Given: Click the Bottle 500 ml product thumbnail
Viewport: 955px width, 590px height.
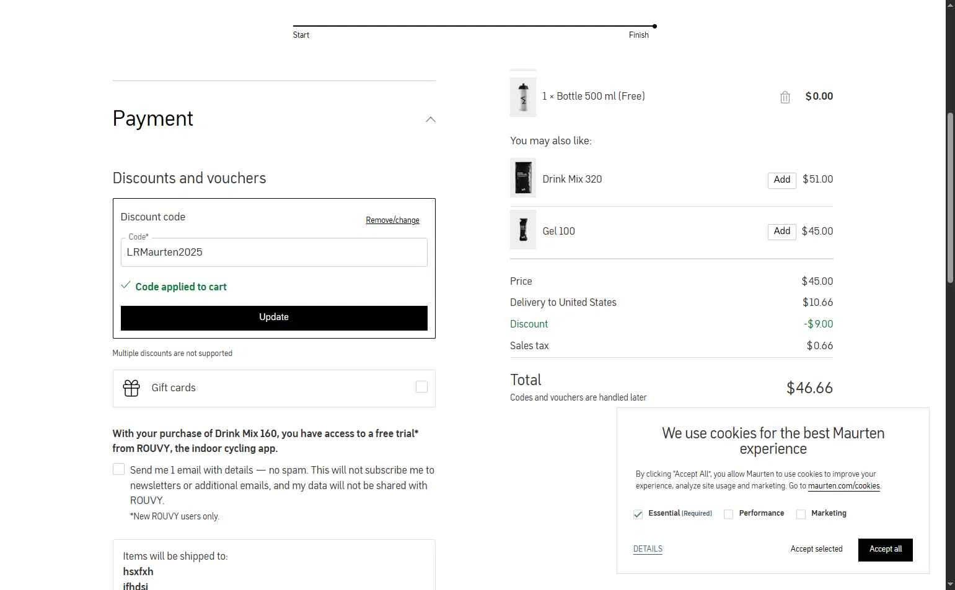Looking at the screenshot, I should [523, 97].
